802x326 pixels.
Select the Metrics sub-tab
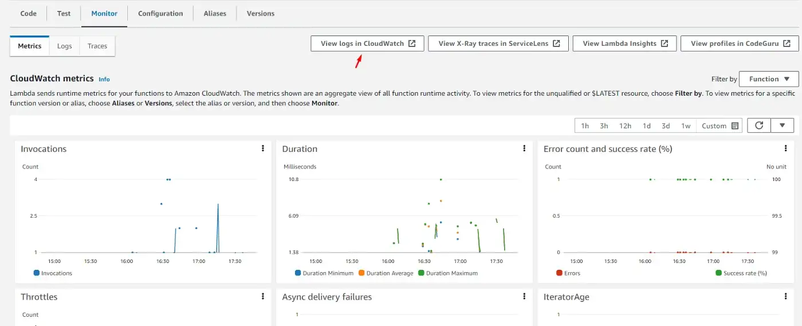[30, 46]
